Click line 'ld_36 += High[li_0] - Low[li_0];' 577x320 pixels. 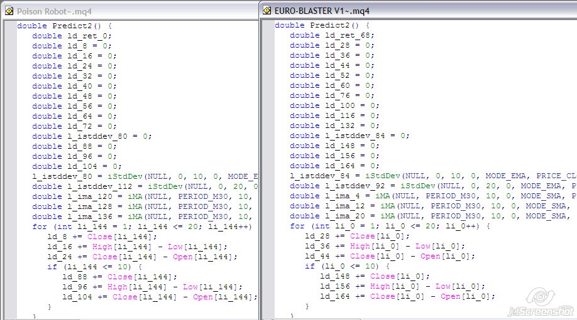[385, 246]
